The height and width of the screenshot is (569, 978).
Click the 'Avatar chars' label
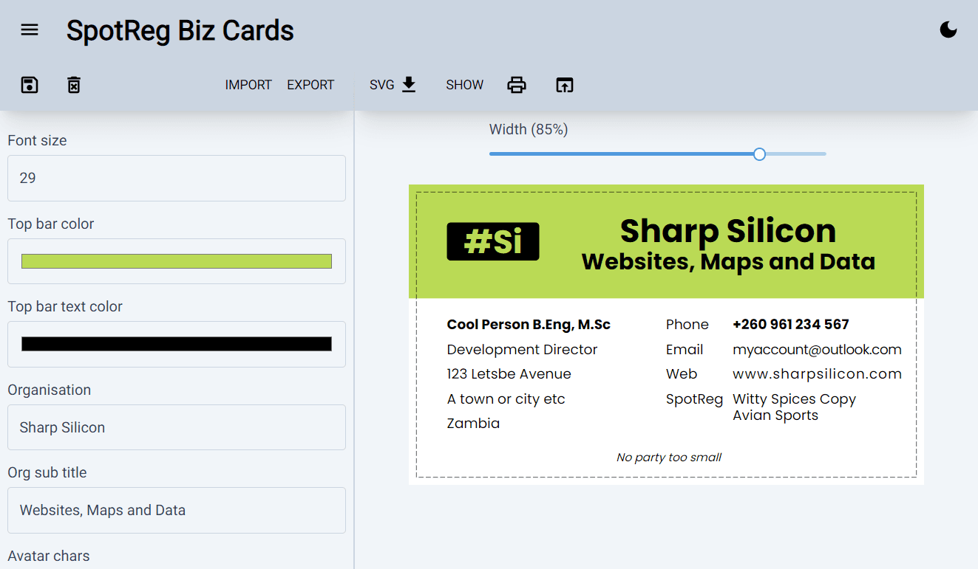click(x=49, y=556)
